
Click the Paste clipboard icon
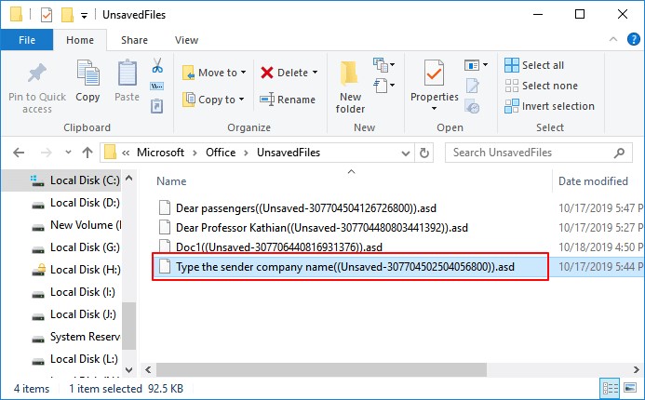click(x=128, y=73)
